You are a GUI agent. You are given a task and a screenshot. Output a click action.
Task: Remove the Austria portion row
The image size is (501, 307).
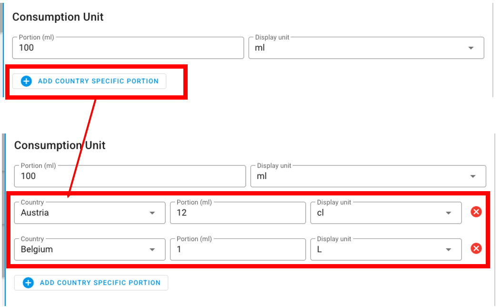(476, 212)
